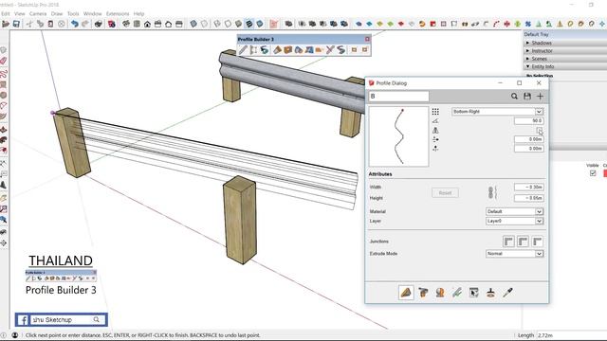Click the Facebook logo in the overlay

(23, 320)
